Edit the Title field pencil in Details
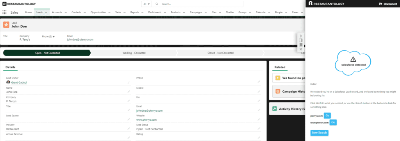 (x=129, y=110)
